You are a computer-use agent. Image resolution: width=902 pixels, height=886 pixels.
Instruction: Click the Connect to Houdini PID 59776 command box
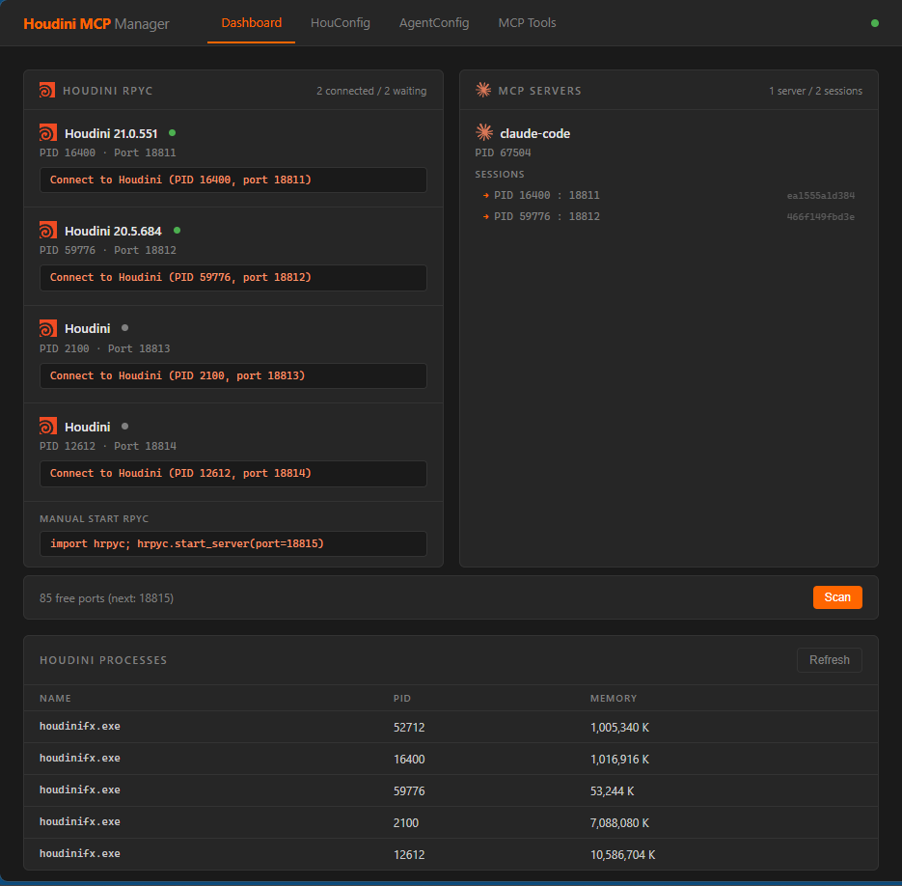(233, 278)
